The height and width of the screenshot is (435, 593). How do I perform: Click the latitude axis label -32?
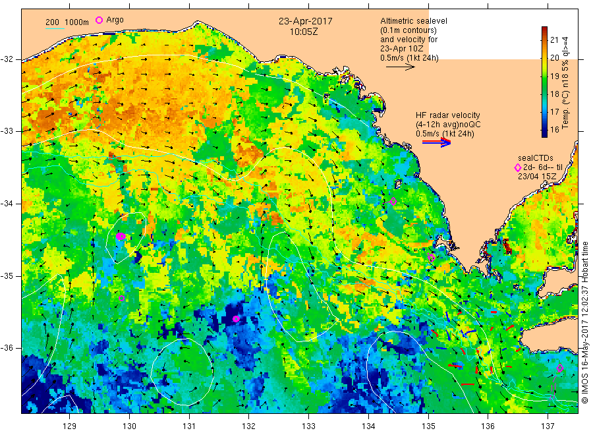click(x=7, y=59)
